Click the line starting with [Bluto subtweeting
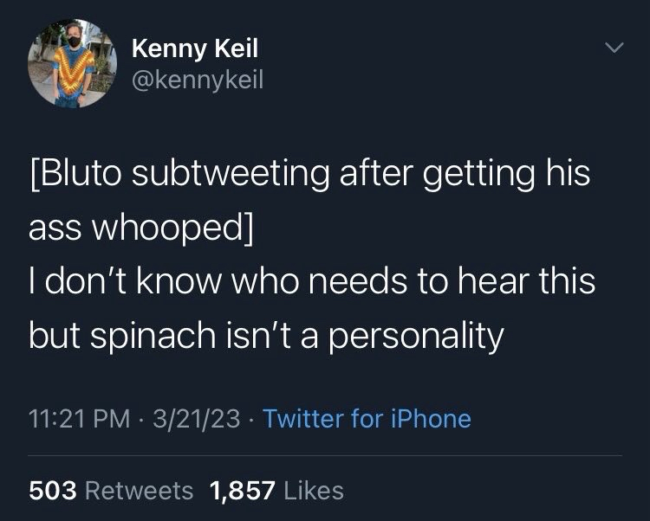Image resolution: width=650 pixels, height=521 pixels. [309, 175]
